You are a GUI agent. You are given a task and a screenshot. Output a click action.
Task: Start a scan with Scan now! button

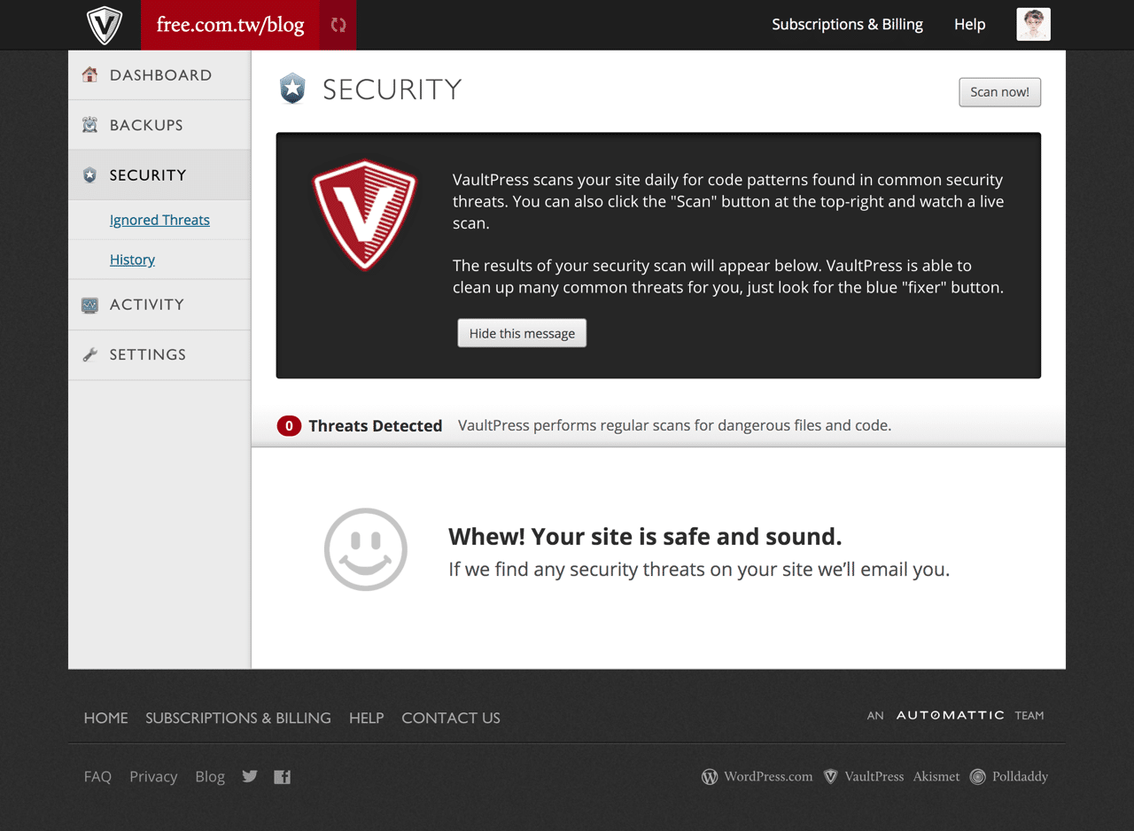[999, 92]
